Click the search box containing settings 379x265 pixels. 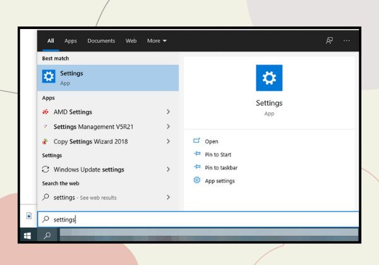198,220
